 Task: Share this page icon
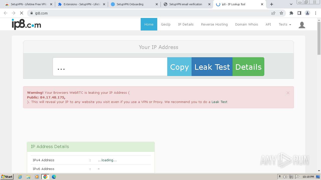[273, 13]
